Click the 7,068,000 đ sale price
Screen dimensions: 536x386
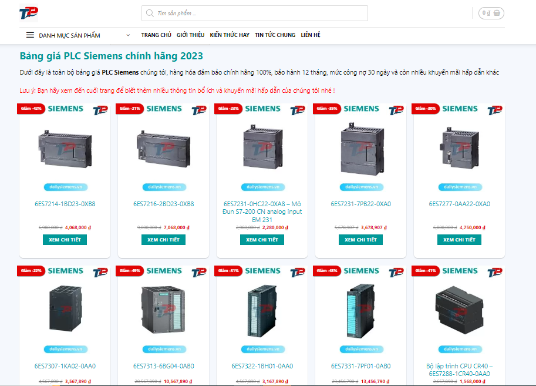click(176, 227)
